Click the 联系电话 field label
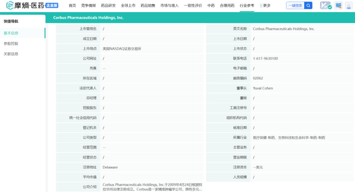Image resolution: width=355 pixels, height=192 pixels. (240, 58)
